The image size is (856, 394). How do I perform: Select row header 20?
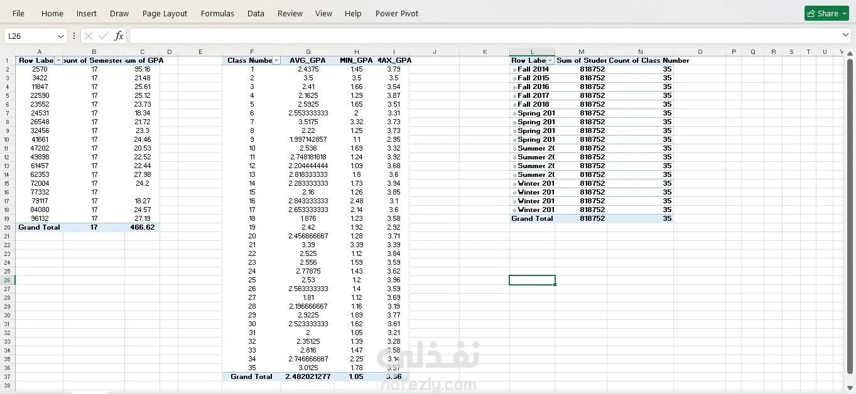pyautogui.click(x=8, y=228)
